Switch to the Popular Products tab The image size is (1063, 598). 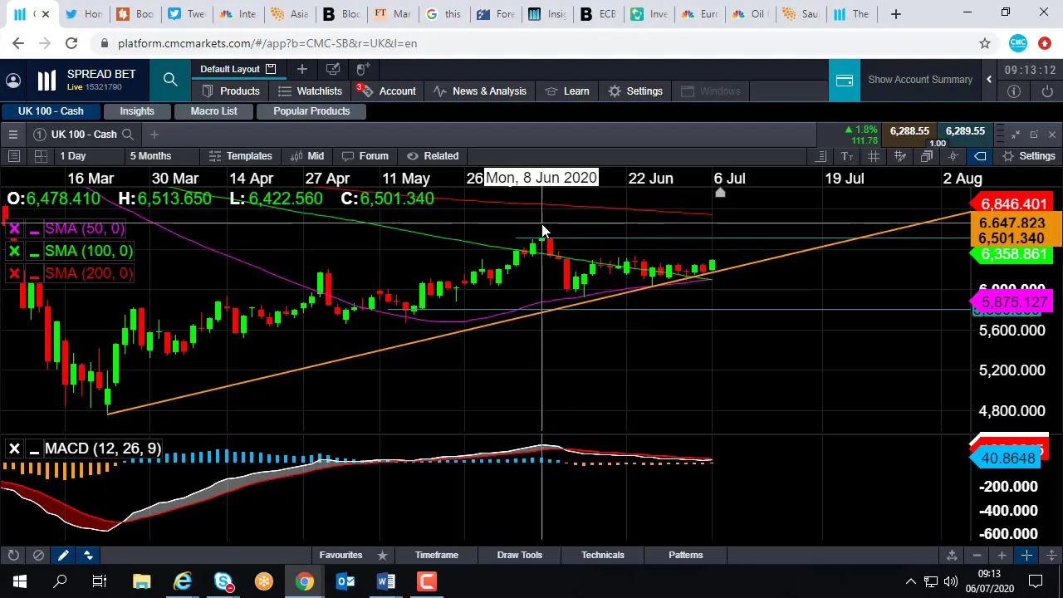(x=311, y=111)
